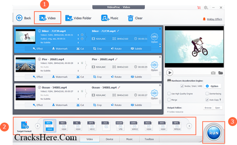Play the preview video
237x145 pixels.
[170, 72]
